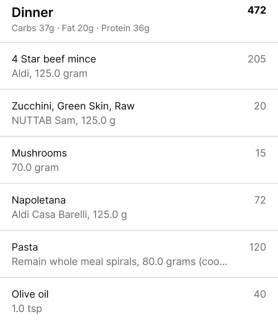The height and width of the screenshot is (321, 278).
Task: Tap the Remain whole meal spirals description
Action: [119, 262]
